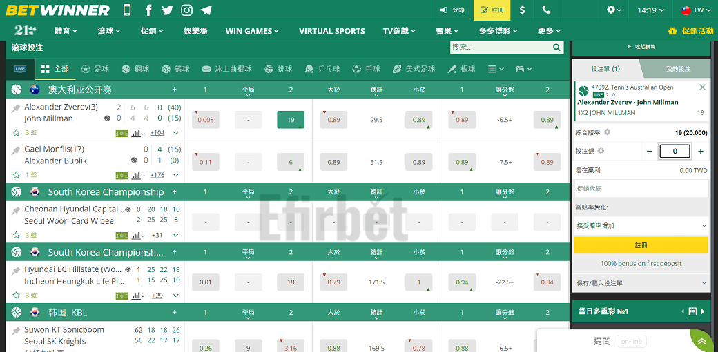
Task: Open the TW language selector
Action: tap(696, 10)
